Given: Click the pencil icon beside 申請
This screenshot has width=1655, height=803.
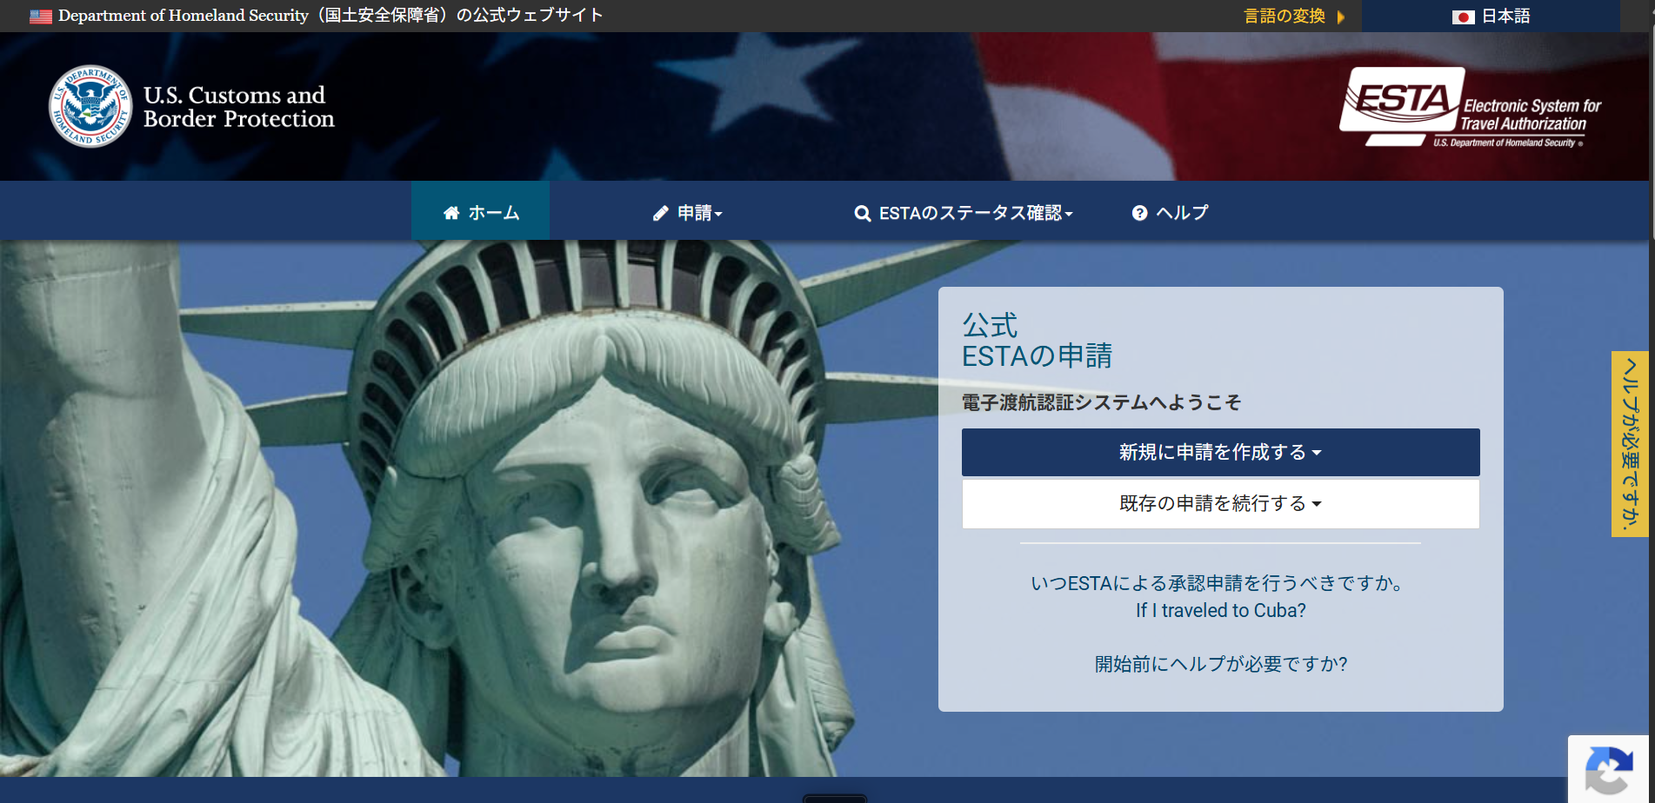Looking at the screenshot, I should point(661,213).
